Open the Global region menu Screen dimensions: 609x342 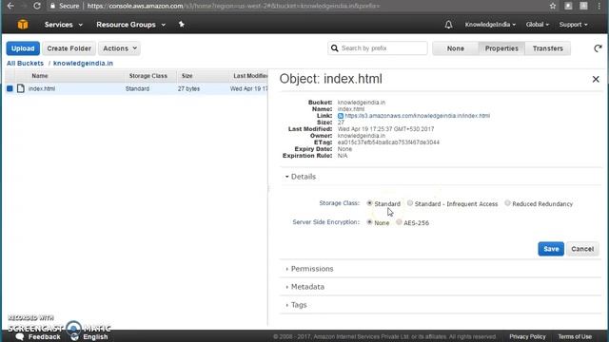pos(537,25)
